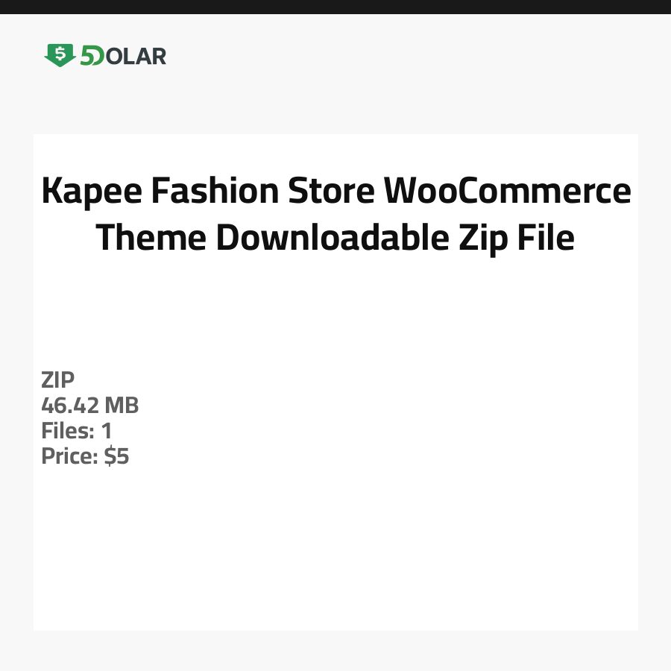Click the word Theme in the title
Screen dimensions: 671x671
coord(152,238)
